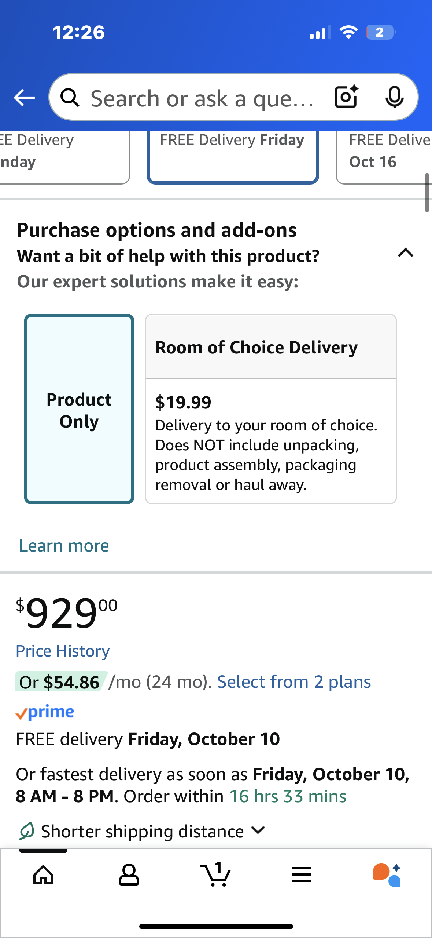Open the account profile icon

[x=129, y=875]
